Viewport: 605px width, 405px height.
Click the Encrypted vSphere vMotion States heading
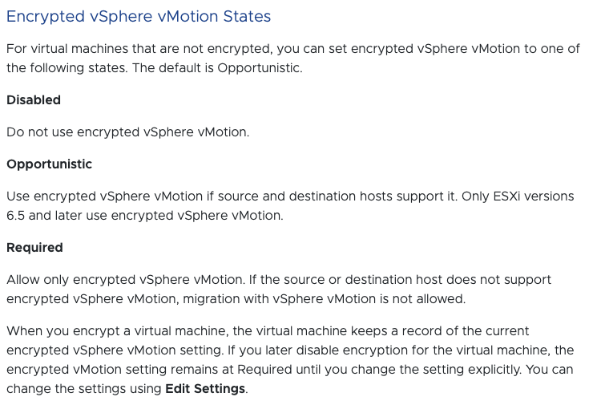coord(139,17)
